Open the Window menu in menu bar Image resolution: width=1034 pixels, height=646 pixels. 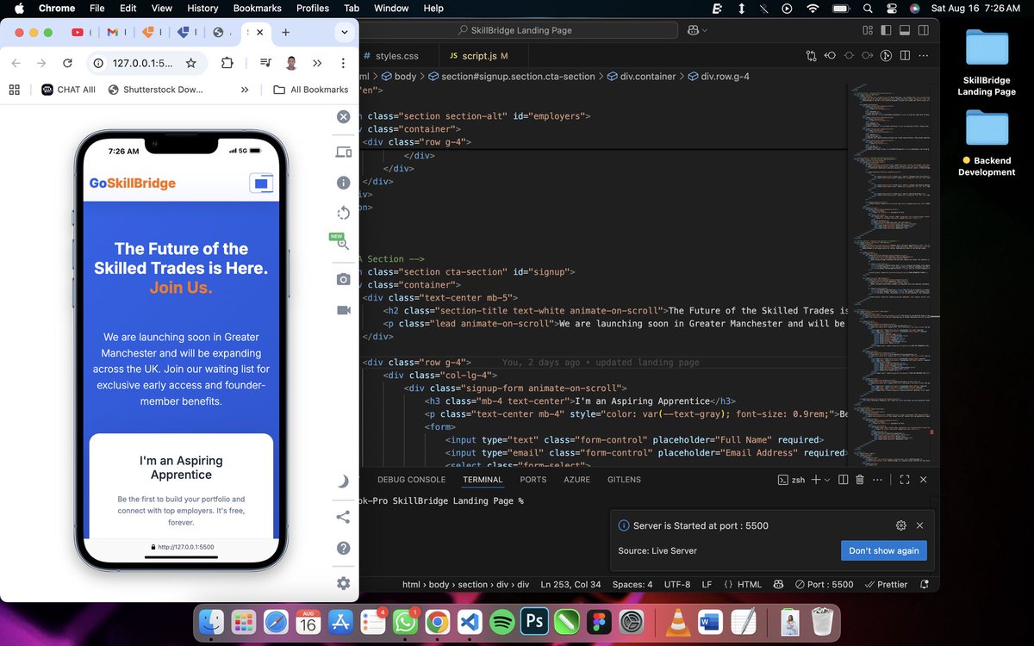(x=391, y=8)
